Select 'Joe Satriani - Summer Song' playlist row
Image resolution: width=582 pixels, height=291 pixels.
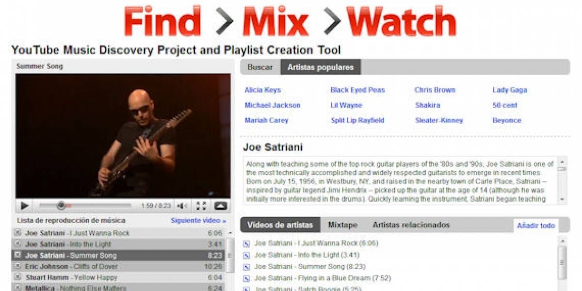coord(118,255)
